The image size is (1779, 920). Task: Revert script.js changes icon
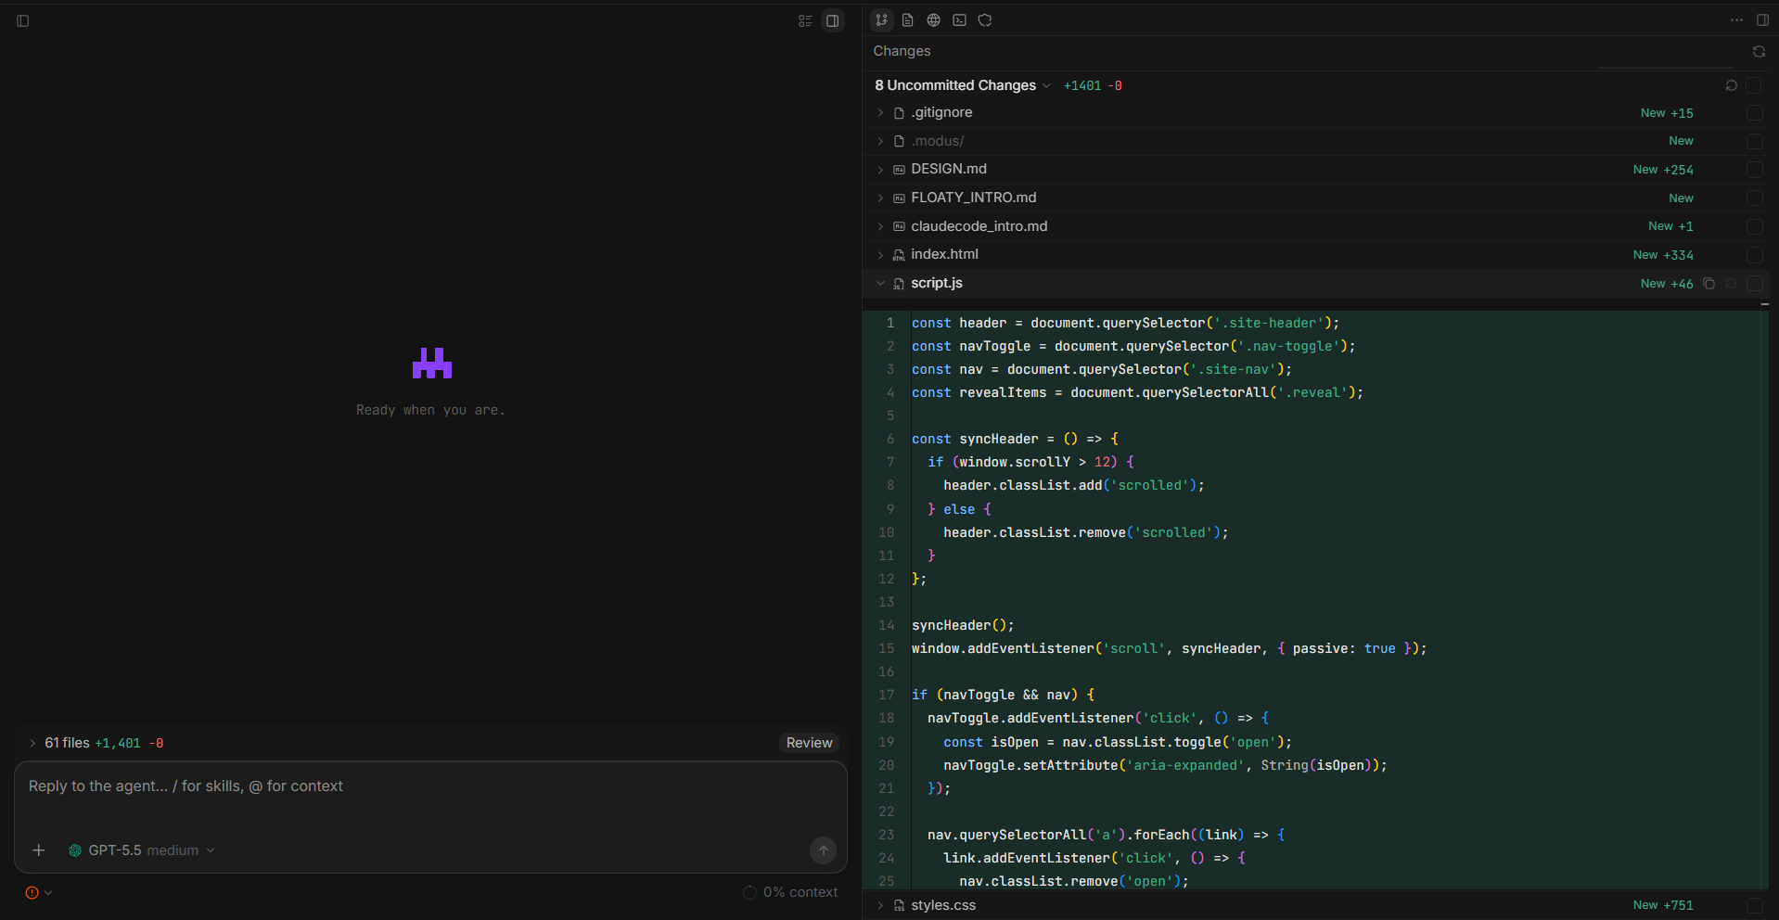point(1731,284)
